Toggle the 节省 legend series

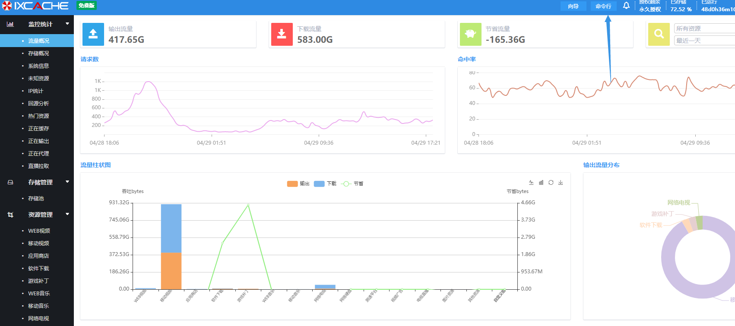click(352, 184)
